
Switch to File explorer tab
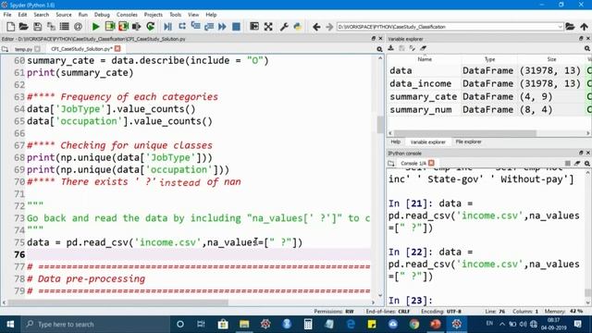(468, 142)
